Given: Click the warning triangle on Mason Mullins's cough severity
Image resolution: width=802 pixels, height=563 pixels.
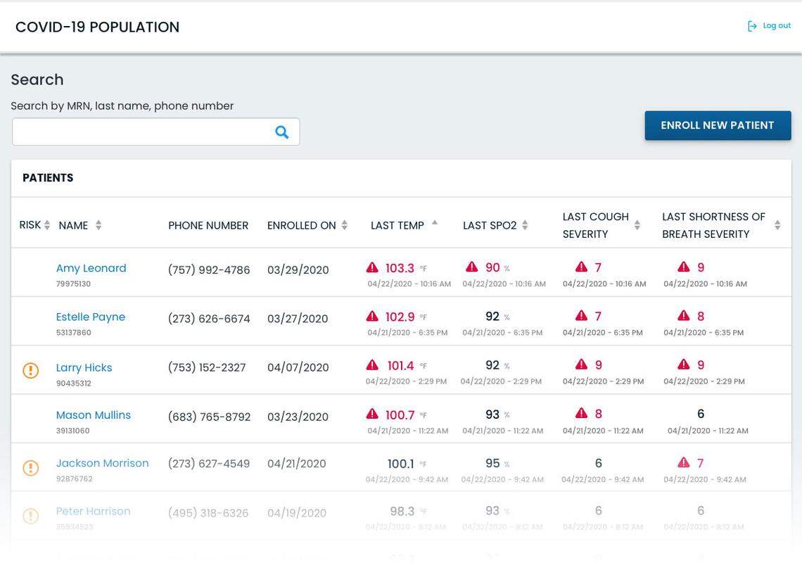Looking at the screenshot, I should [581, 412].
